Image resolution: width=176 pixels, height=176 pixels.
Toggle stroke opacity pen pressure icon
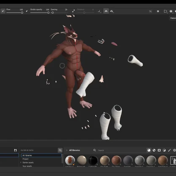pos(27,11)
